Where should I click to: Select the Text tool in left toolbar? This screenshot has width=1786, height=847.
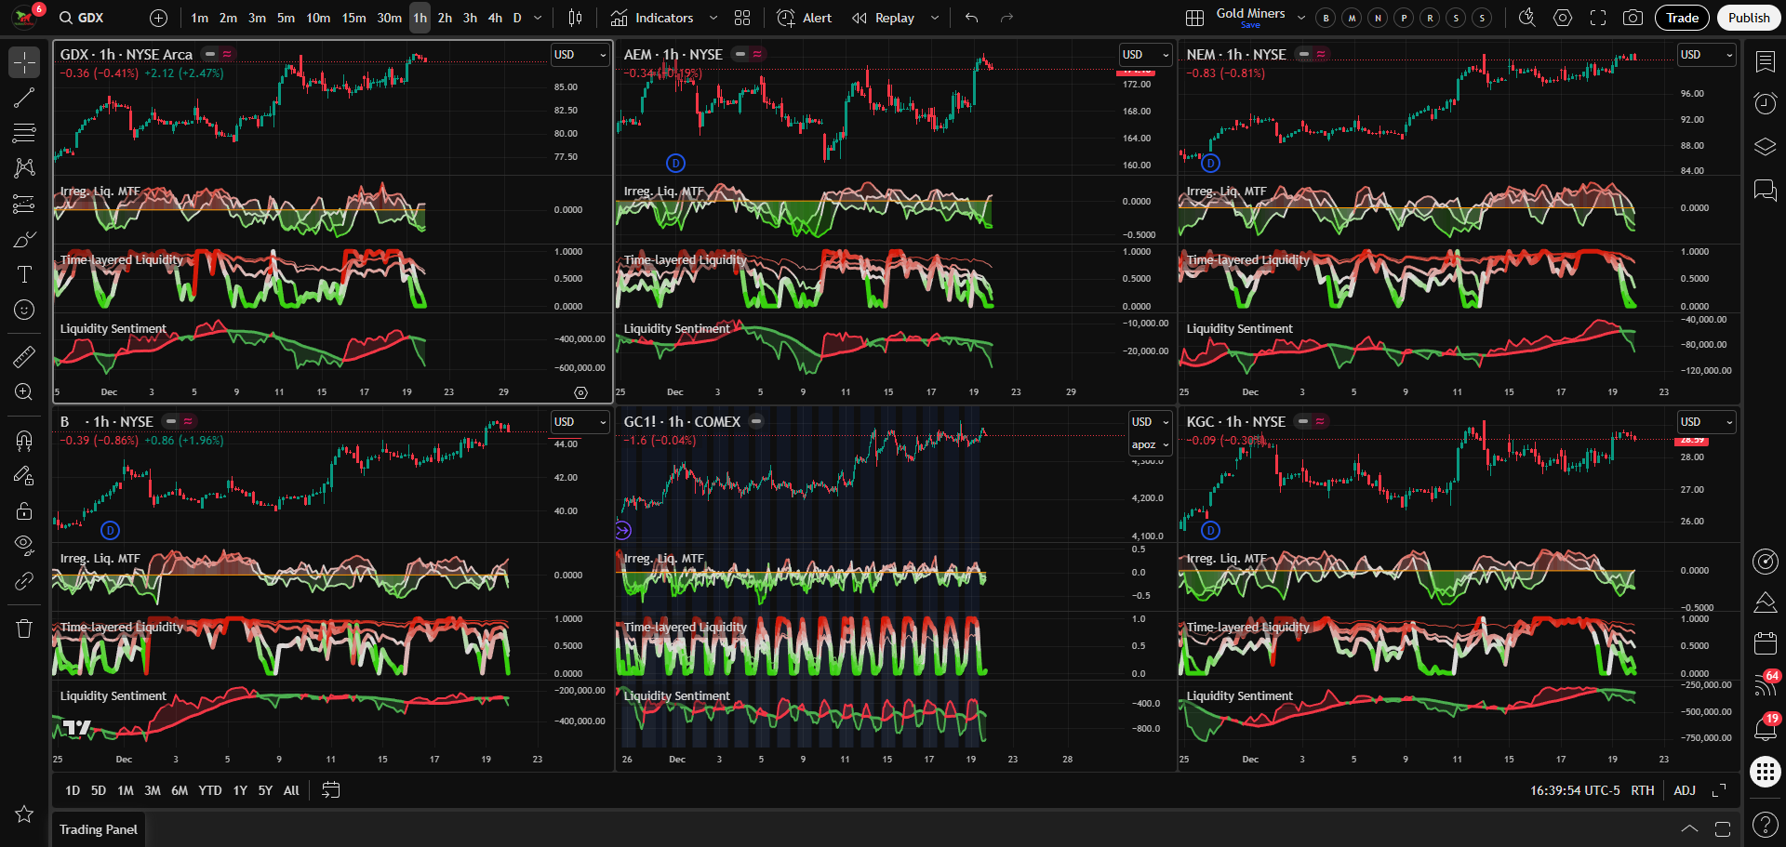(24, 274)
